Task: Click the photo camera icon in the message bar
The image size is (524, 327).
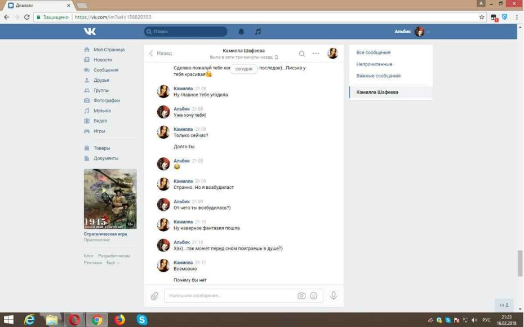Action: coord(301,295)
